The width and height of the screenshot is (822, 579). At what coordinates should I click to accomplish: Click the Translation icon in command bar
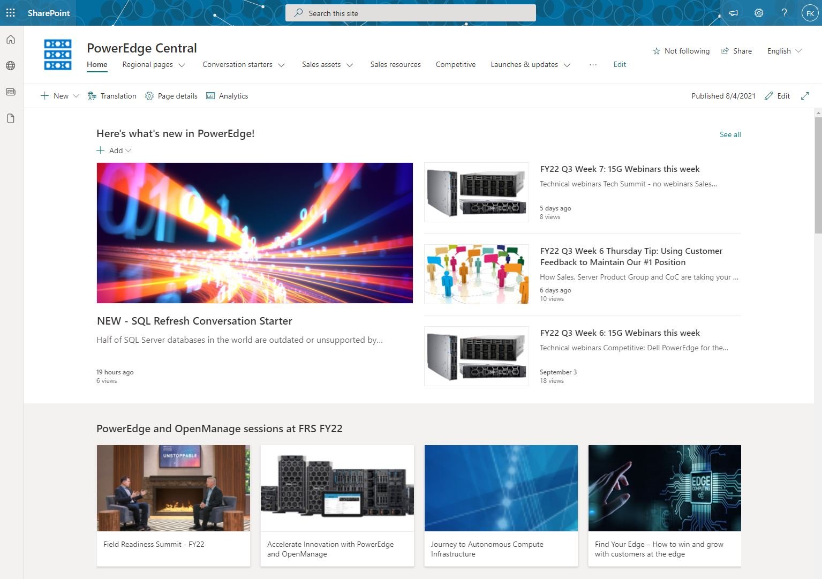[x=92, y=96]
